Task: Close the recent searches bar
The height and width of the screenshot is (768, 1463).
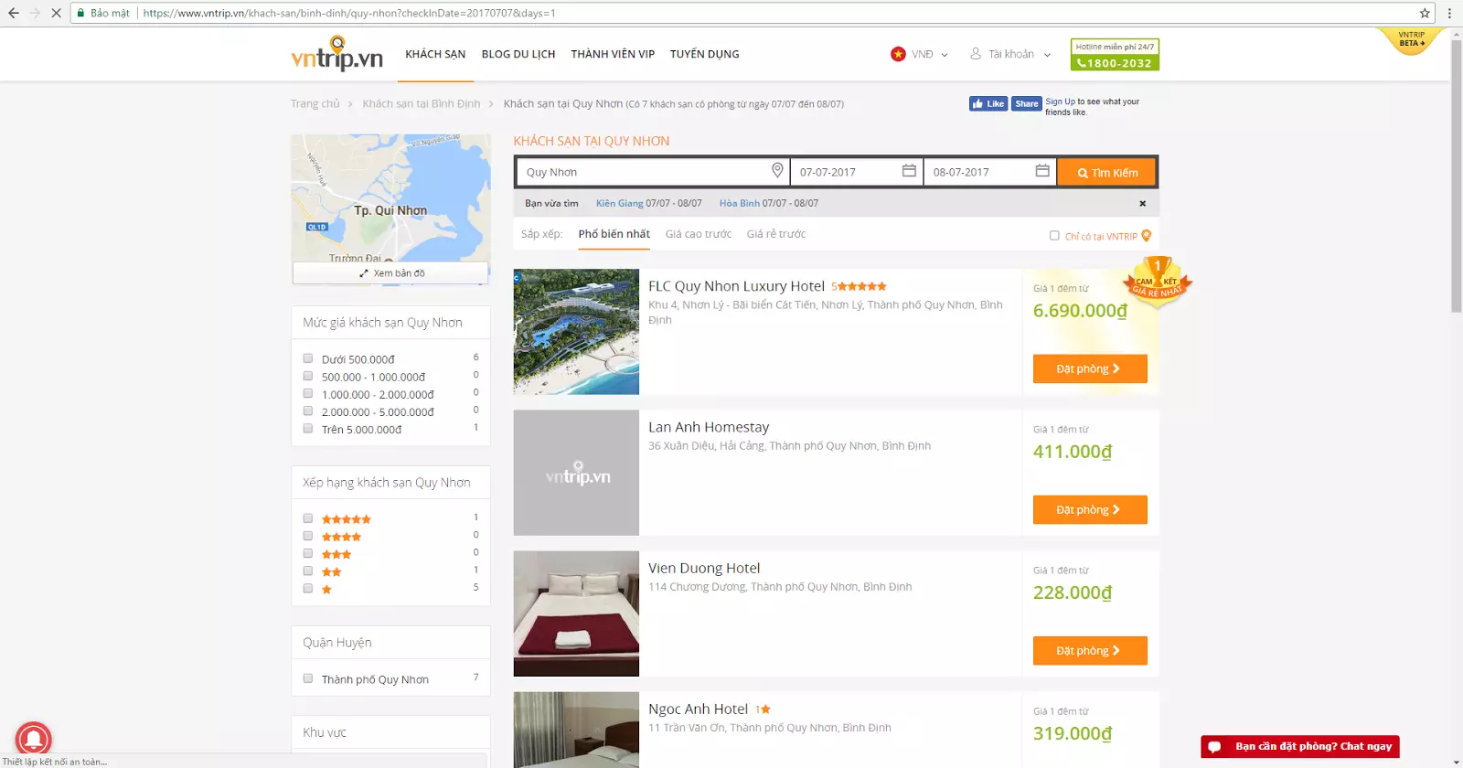Action: coord(1142,203)
